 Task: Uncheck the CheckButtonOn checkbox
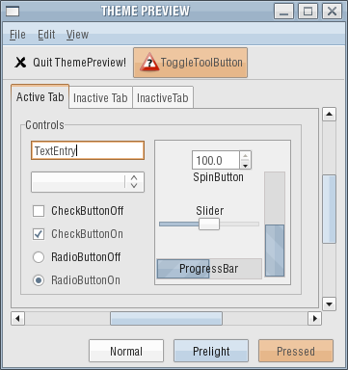[39, 234]
